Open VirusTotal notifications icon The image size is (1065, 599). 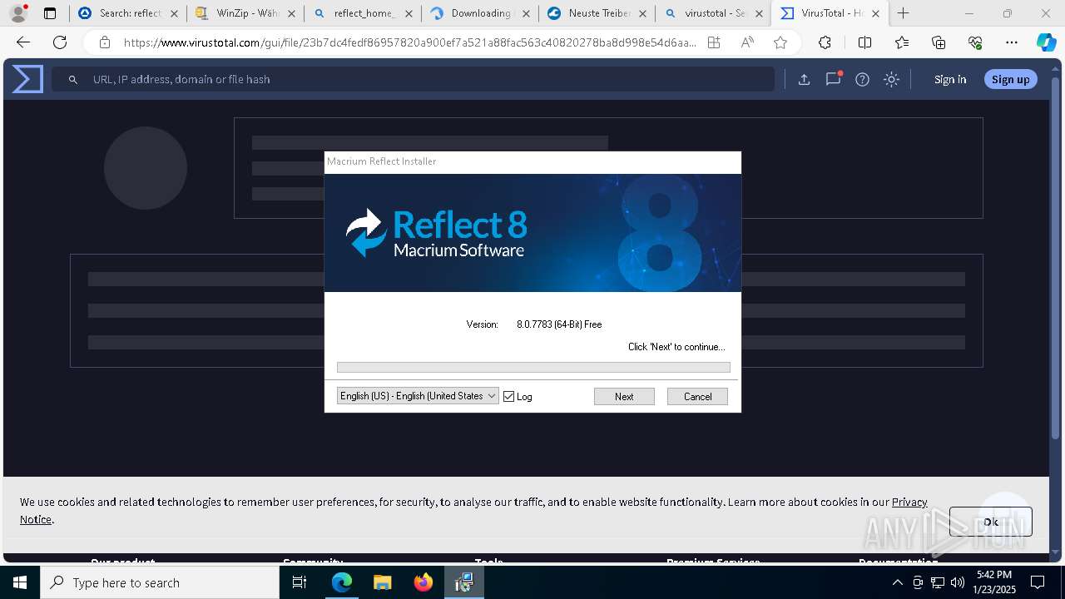(833, 79)
